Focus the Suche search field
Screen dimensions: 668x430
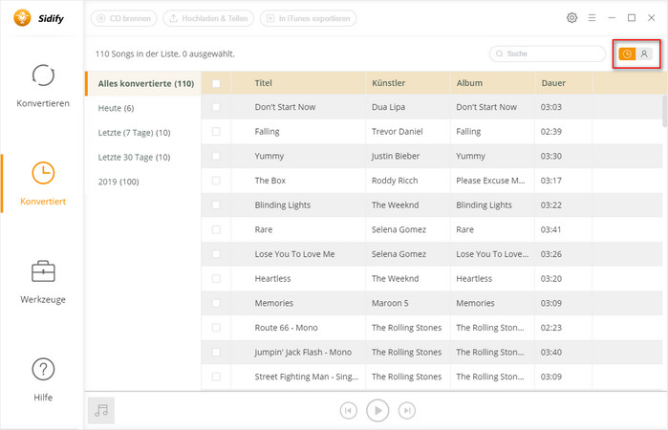548,54
